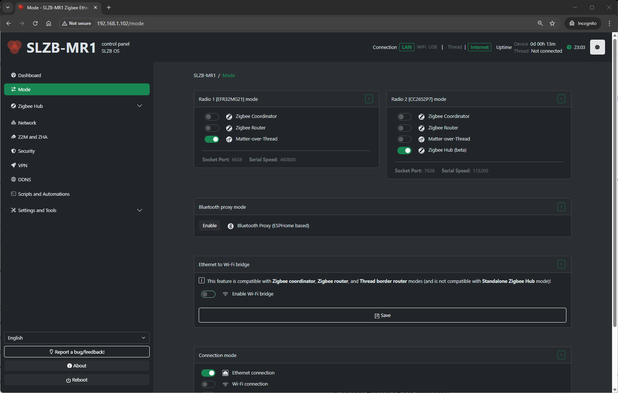Image resolution: width=618 pixels, height=393 pixels.
Task: Open the Dashboard menu item
Action: (x=30, y=75)
